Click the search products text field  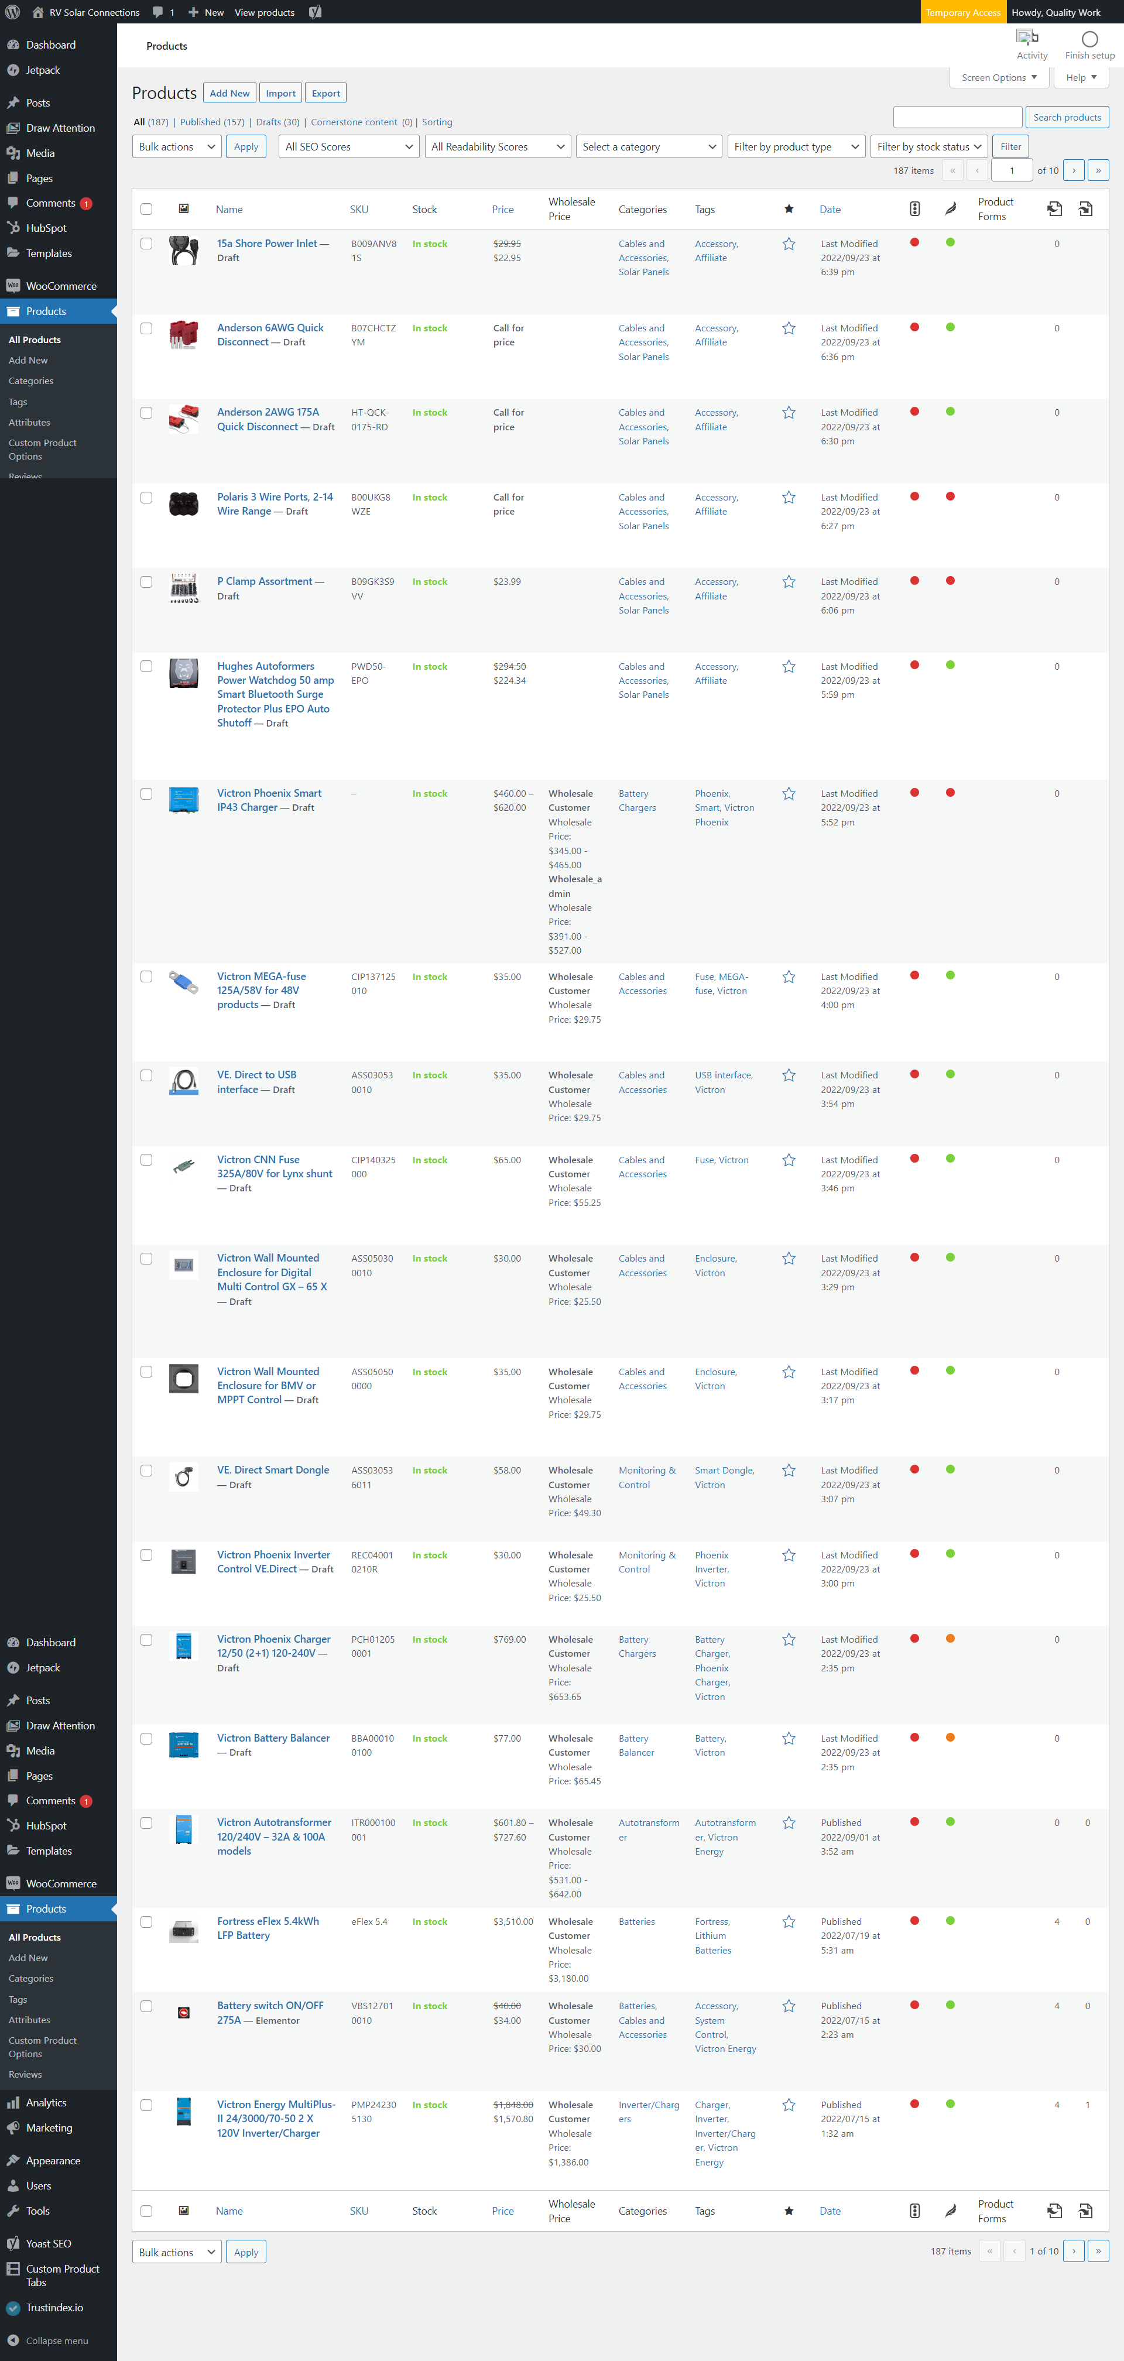(x=957, y=117)
